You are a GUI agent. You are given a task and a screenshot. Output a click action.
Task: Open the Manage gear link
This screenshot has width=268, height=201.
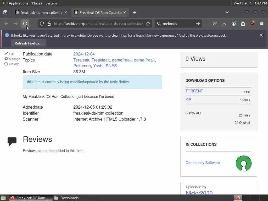pyautogui.click(x=12, y=59)
